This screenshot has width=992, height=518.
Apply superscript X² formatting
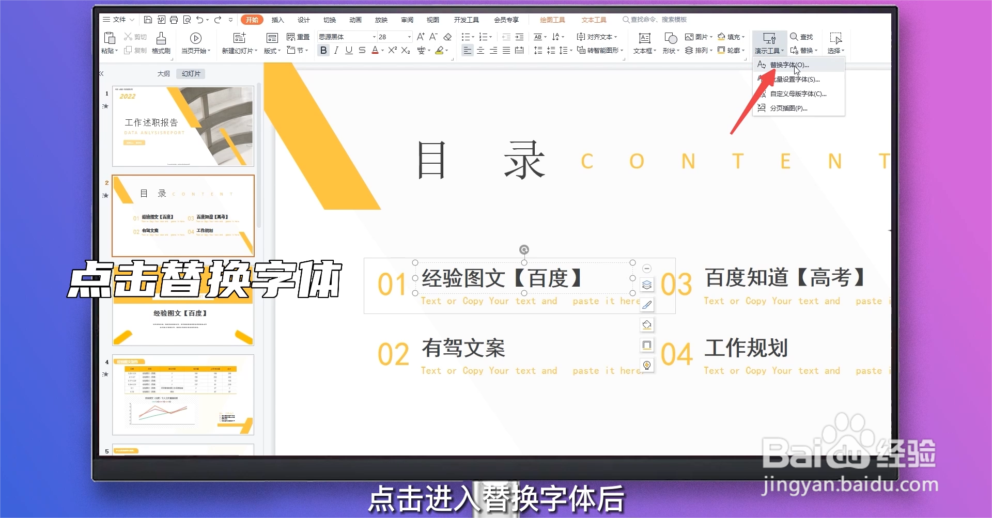point(393,50)
